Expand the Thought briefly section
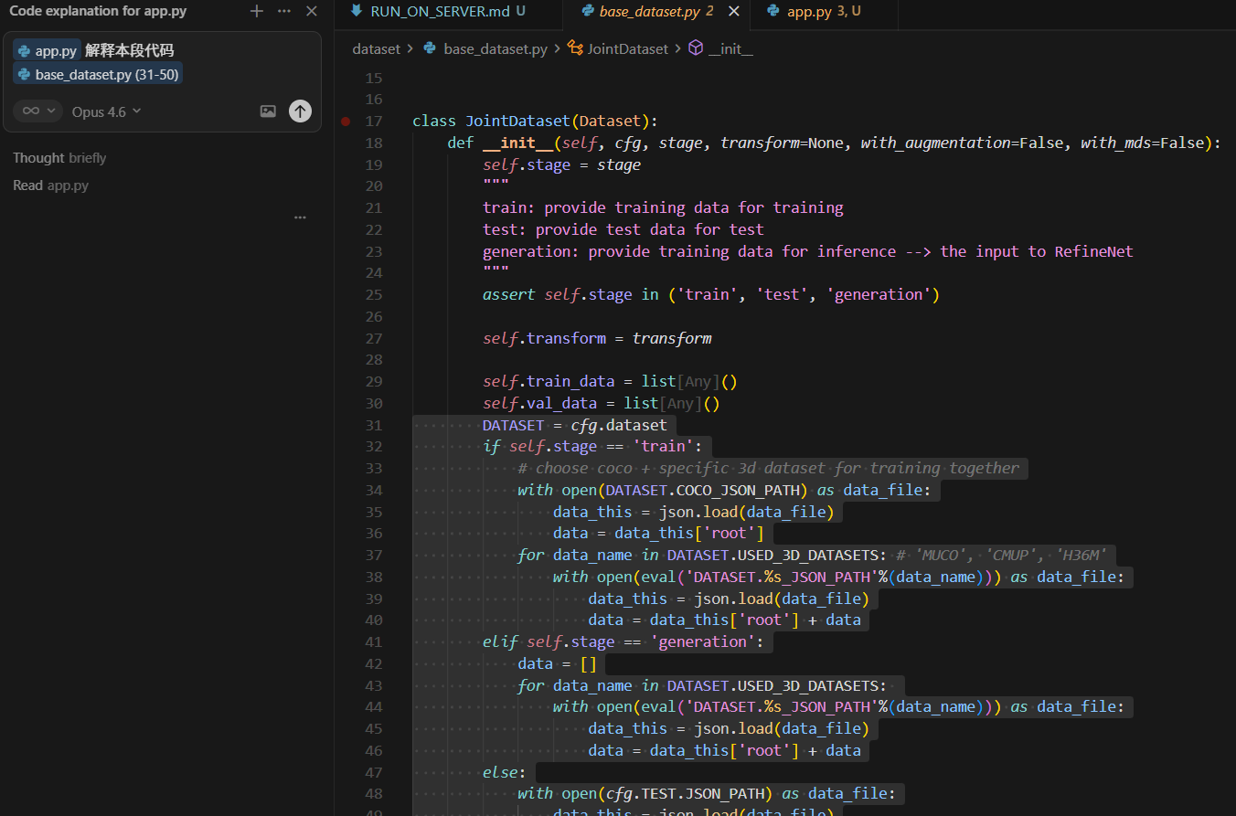Image resolution: width=1236 pixels, height=816 pixels. tap(59, 158)
